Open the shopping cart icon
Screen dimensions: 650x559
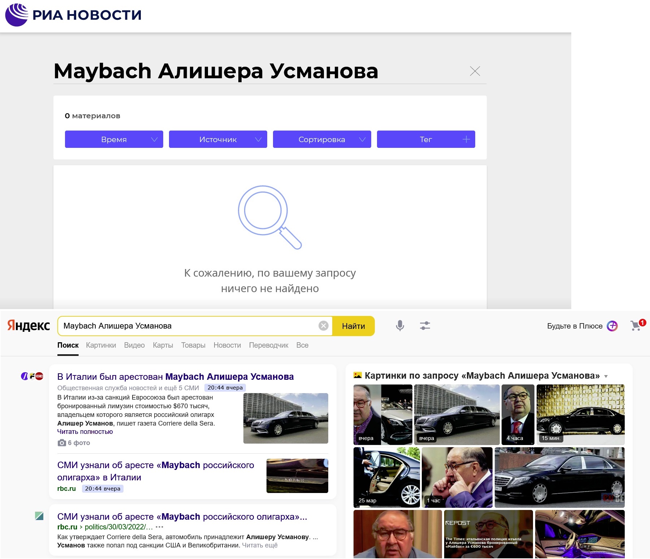pyautogui.click(x=637, y=325)
